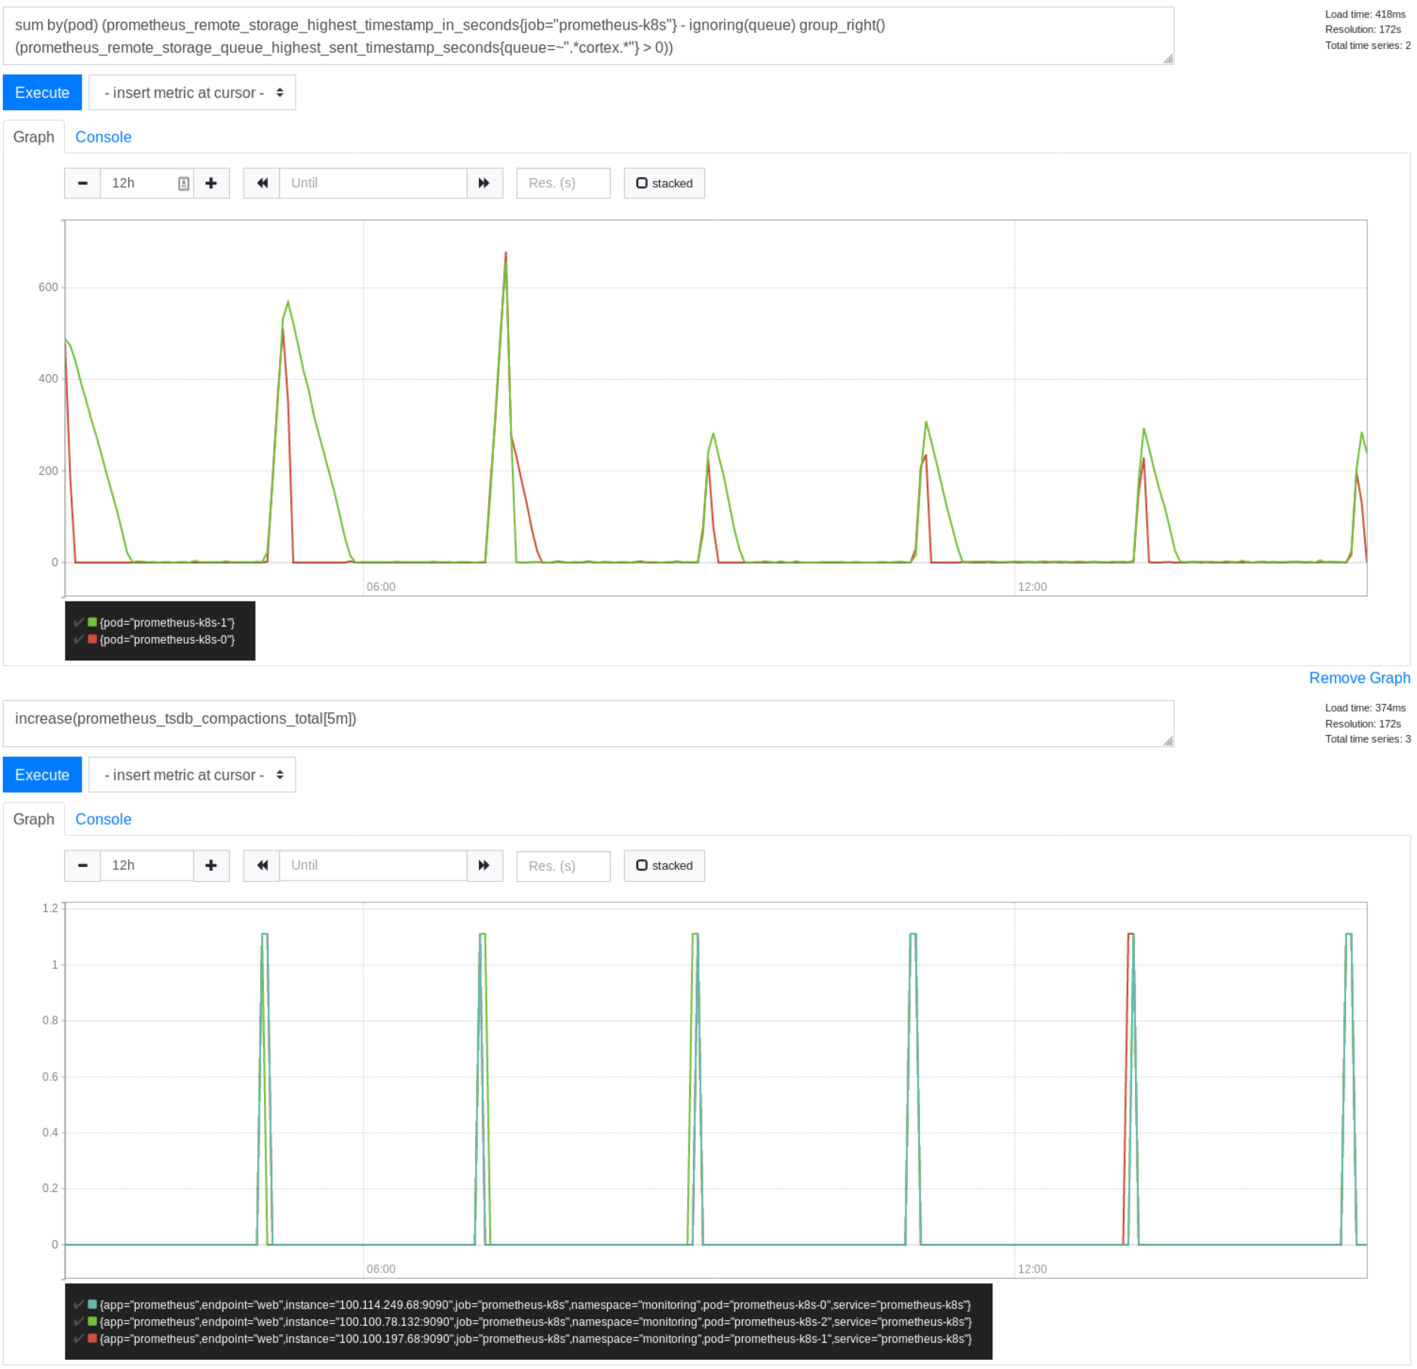Click the 12:00 label on second graph axis
This screenshot has height=1369, width=1417.
1032,1269
